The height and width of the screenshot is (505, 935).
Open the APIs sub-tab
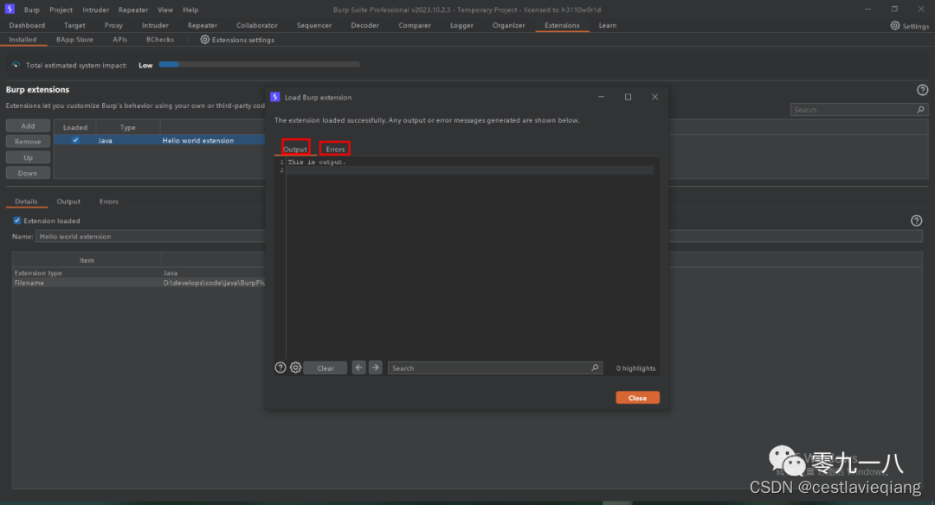(x=119, y=39)
